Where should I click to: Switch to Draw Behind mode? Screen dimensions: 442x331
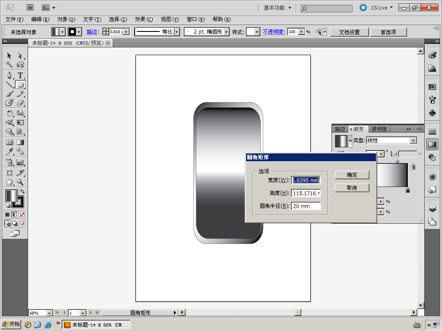[x=15, y=223]
